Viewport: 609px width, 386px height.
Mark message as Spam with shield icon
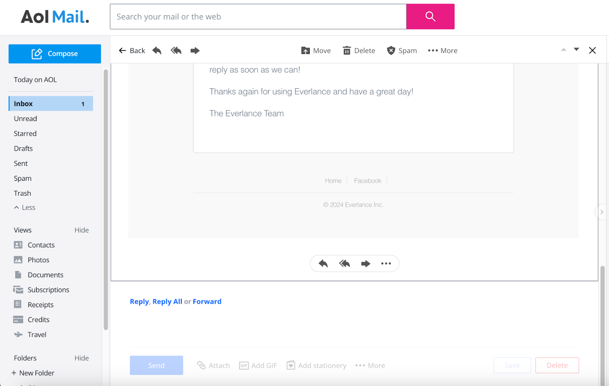[x=402, y=51]
